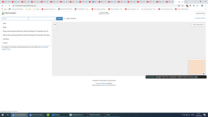Zoom out the map with minus button

(55, 28)
